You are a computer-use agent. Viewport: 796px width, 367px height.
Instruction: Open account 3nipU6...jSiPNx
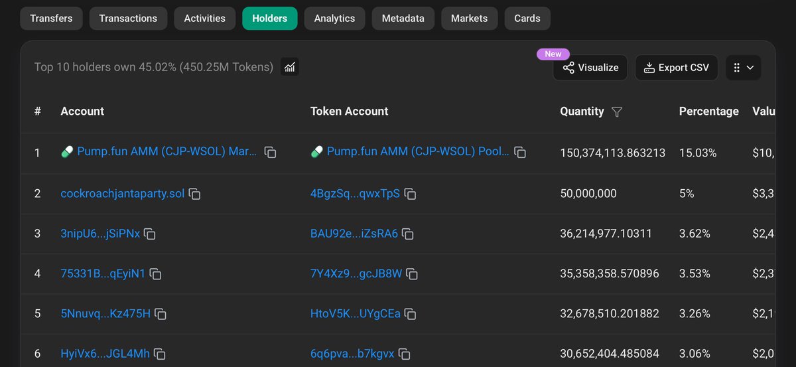click(x=100, y=234)
